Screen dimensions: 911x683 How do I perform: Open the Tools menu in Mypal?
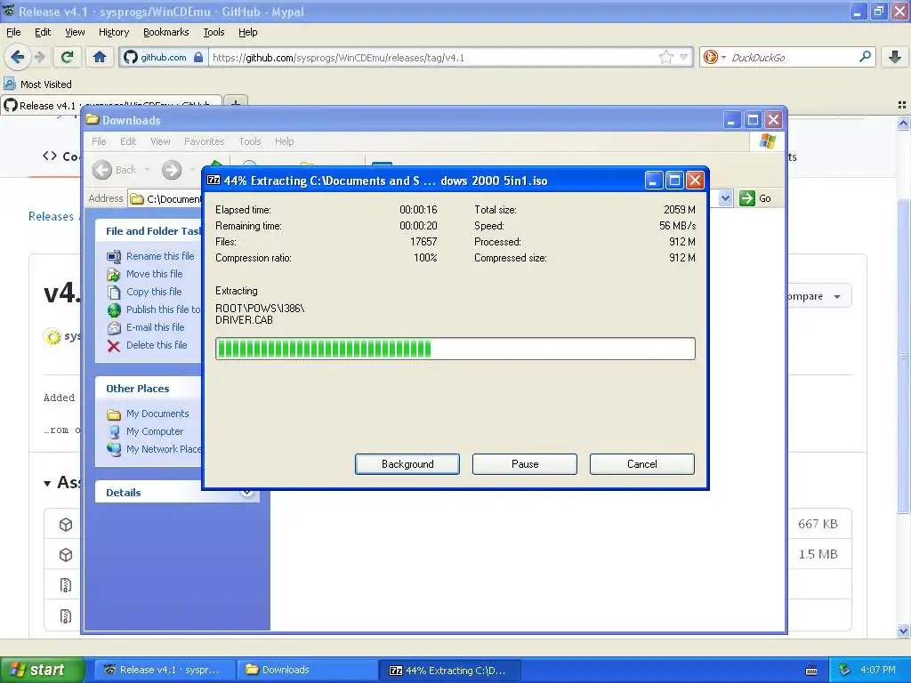tap(214, 32)
